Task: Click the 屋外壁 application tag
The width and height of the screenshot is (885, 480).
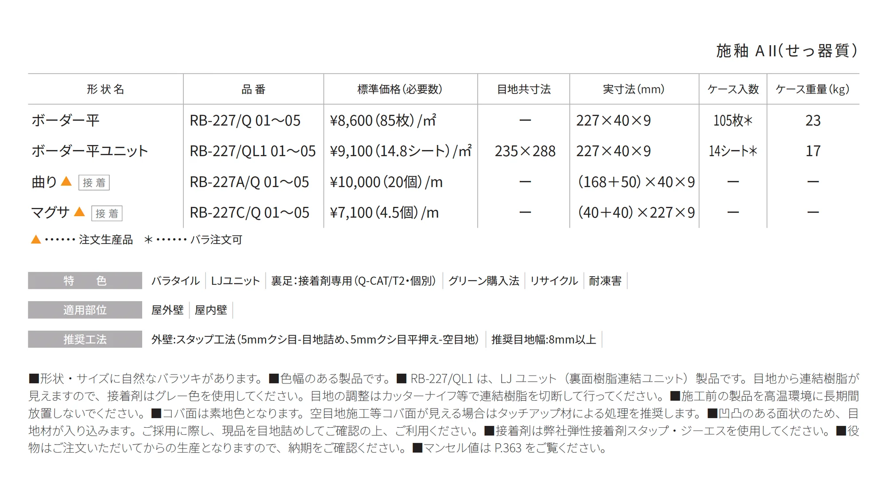Action: point(167,310)
